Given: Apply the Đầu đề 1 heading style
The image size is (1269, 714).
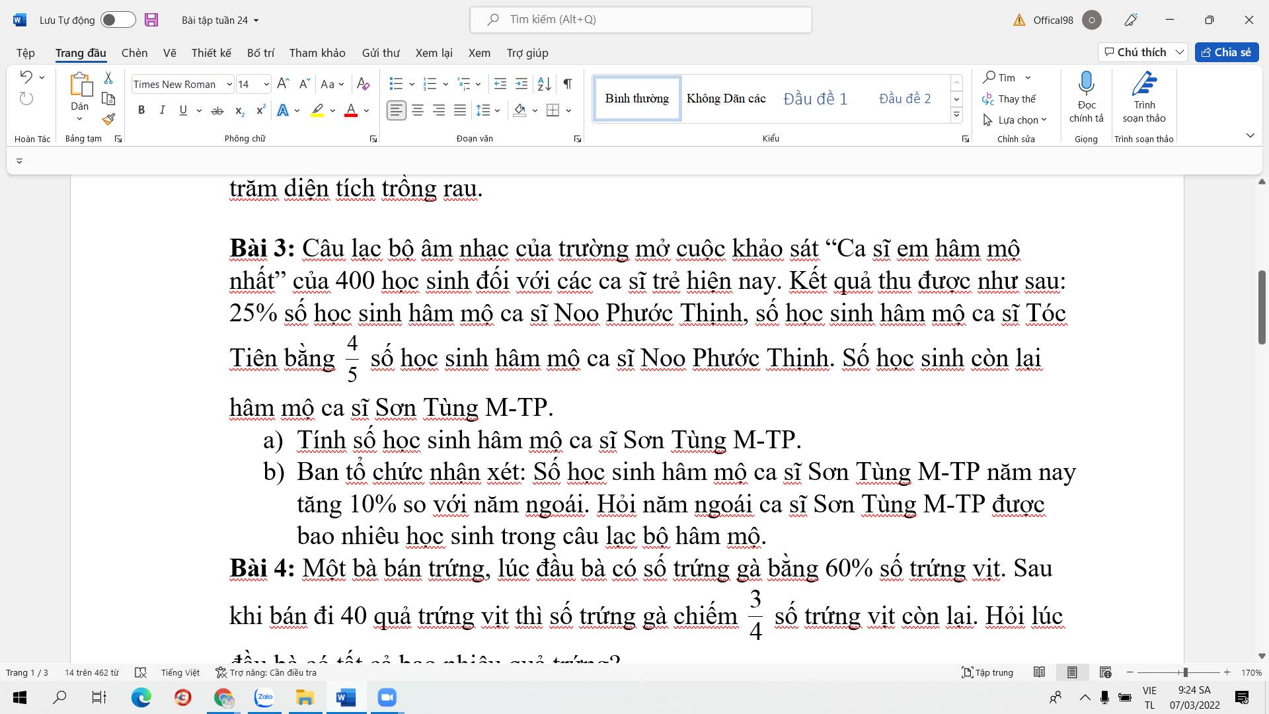Looking at the screenshot, I should 815,99.
